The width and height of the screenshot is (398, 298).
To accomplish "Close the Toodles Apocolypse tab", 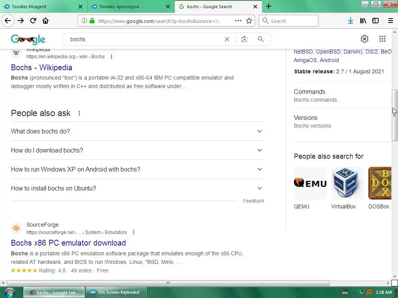I will 168,7.
